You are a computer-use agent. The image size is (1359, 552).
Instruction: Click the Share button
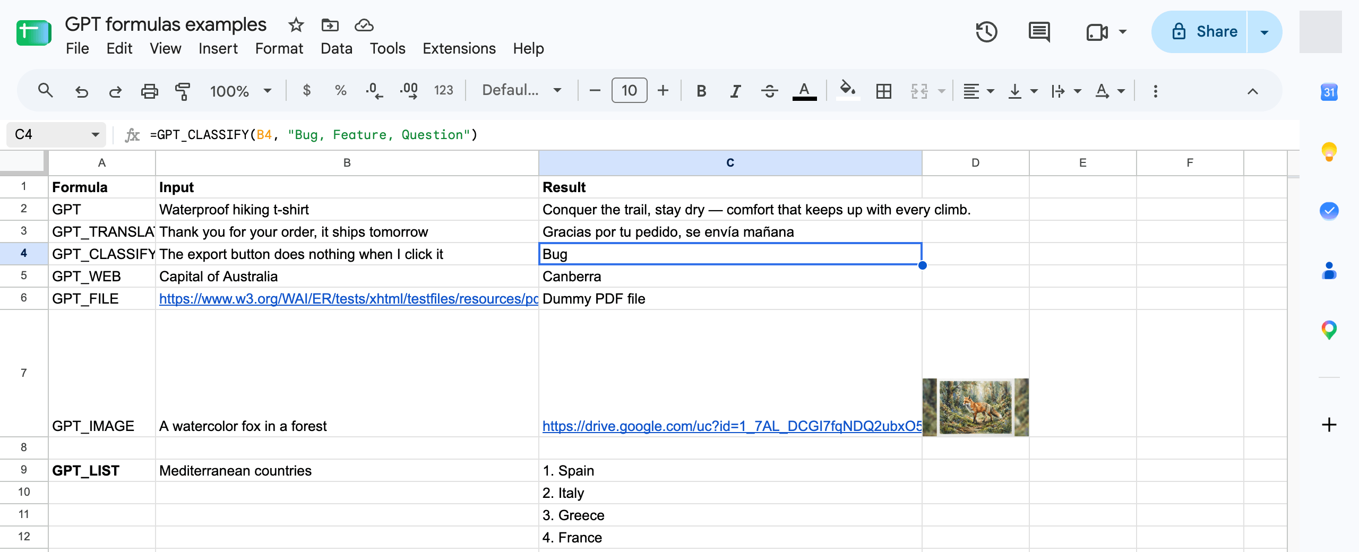click(x=1200, y=32)
